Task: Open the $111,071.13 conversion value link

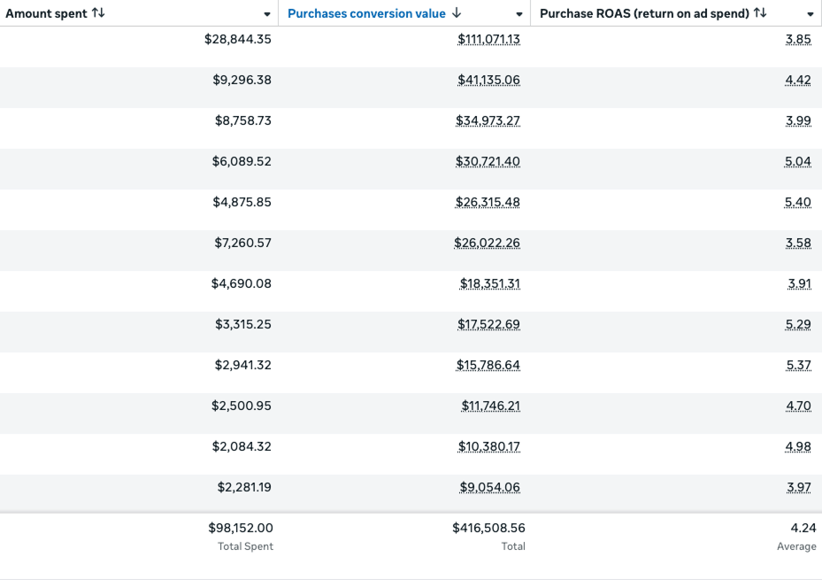Action: [x=488, y=40]
